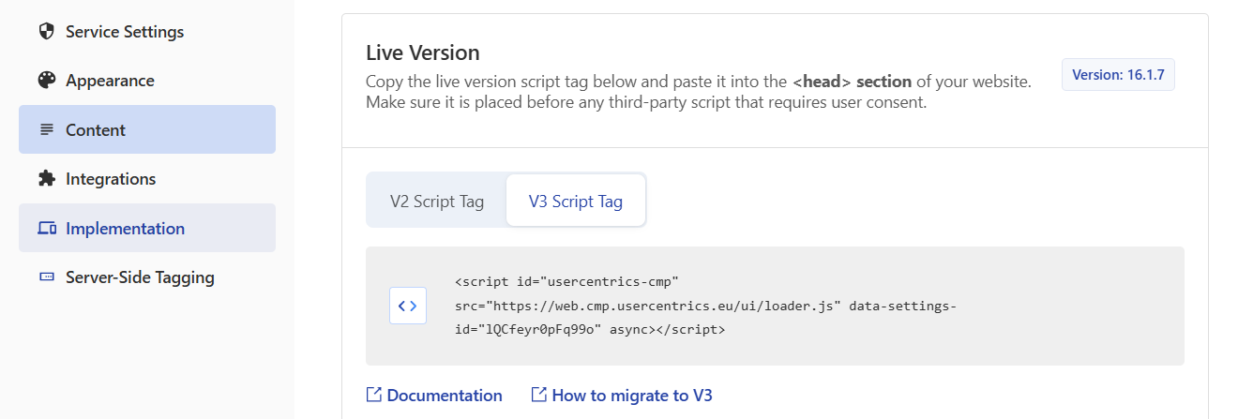The width and height of the screenshot is (1253, 419).
Task: Click the migrate to V3 external link icon
Action: (539, 396)
